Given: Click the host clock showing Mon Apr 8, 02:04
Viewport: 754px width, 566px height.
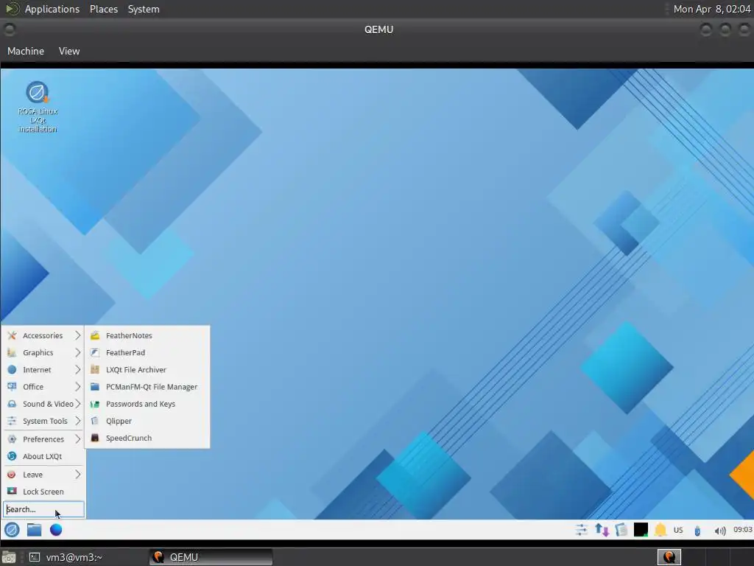Looking at the screenshot, I should pyautogui.click(x=712, y=9).
